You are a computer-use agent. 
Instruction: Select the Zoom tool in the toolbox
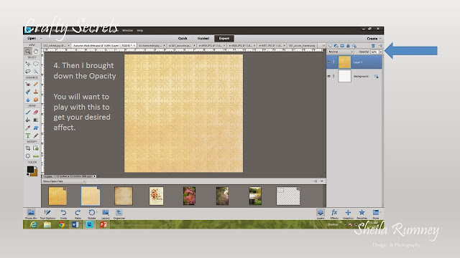pyautogui.click(x=28, y=52)
